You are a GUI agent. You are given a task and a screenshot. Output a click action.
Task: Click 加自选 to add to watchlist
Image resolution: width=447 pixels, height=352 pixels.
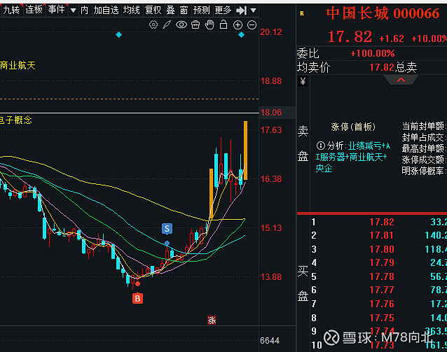106,10
